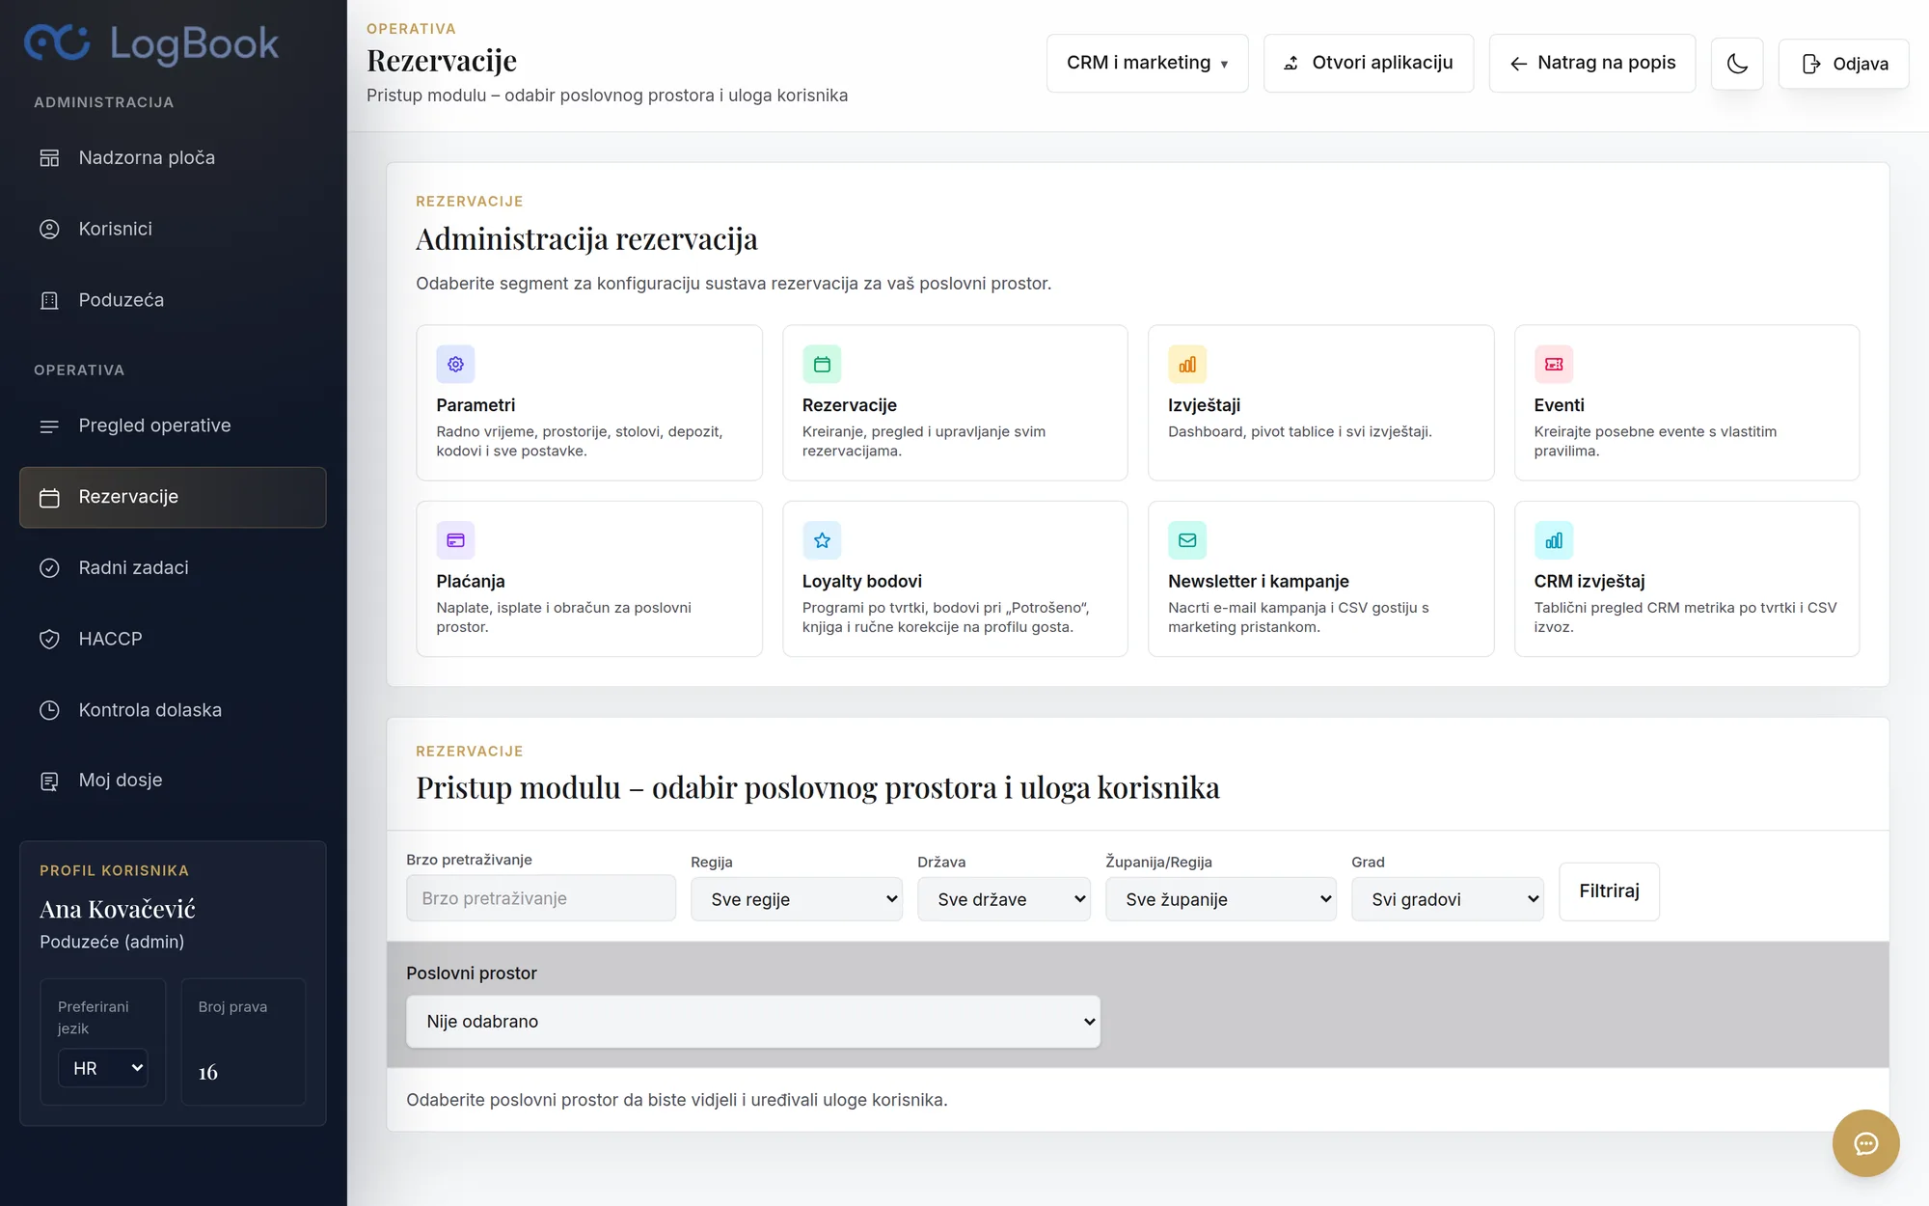
Task: Click the Izvještaji bar chart icon
Action: [x=1187, y=364]
